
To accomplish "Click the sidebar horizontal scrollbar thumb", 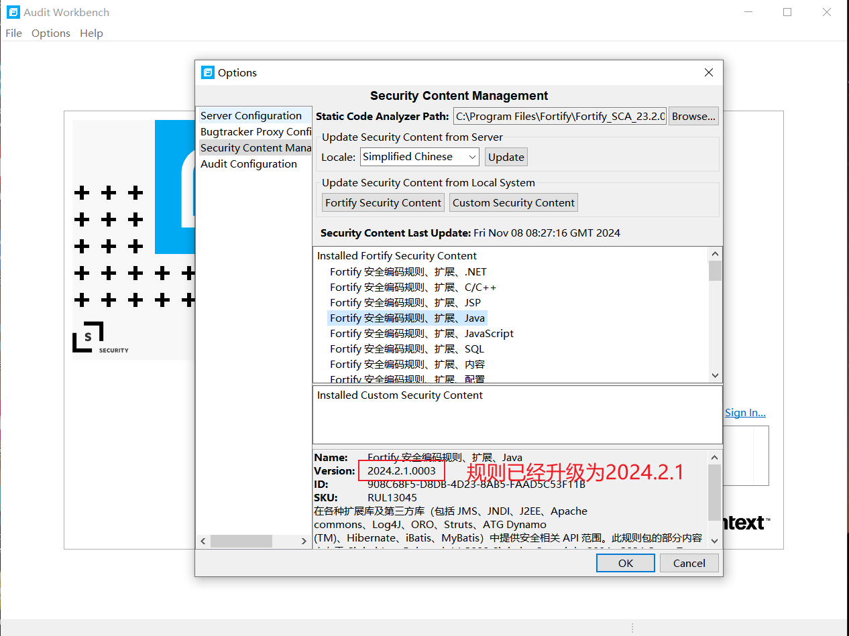I will coord(241,541).
